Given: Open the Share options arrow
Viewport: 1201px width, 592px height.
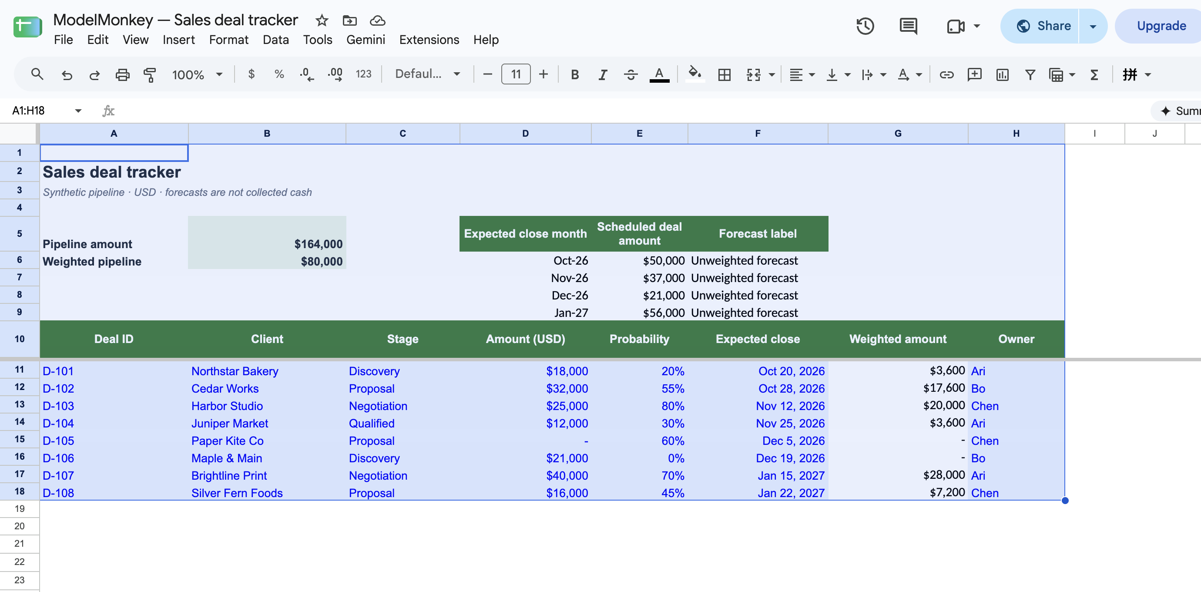Looking at the screenshot, I should 1092,26.
